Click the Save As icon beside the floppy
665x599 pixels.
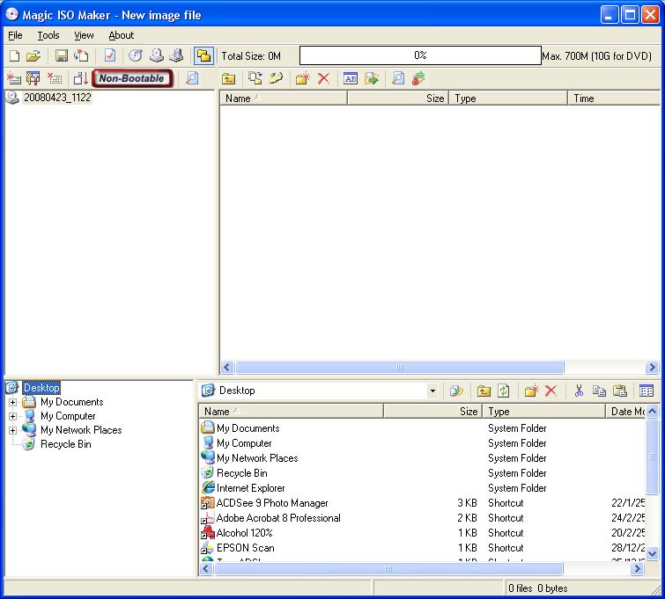(81, 56)
